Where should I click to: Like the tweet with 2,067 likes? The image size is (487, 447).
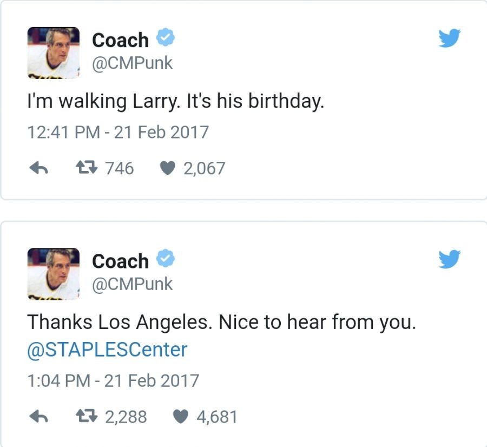pyautogui.click(x=168, y=169)
